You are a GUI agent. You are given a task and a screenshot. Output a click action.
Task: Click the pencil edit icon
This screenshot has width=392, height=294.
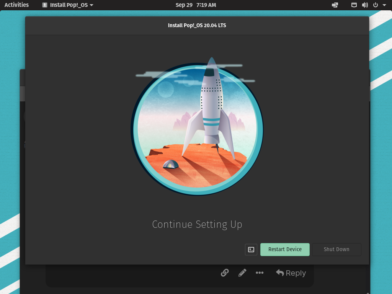click(242, 273)
